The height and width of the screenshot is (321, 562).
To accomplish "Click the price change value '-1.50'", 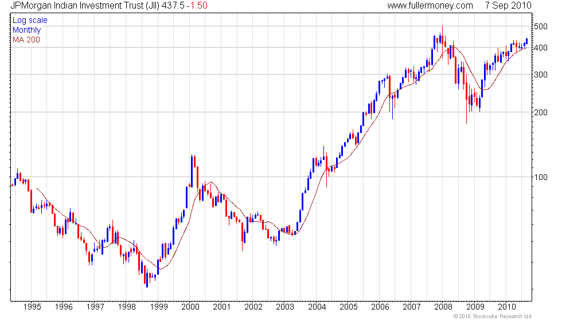I will [197, 5].
